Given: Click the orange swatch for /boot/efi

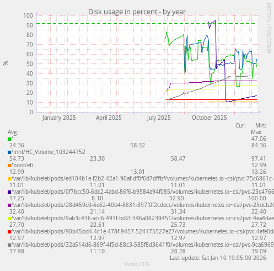Looking at the screenshot, I should pos(9,166).
